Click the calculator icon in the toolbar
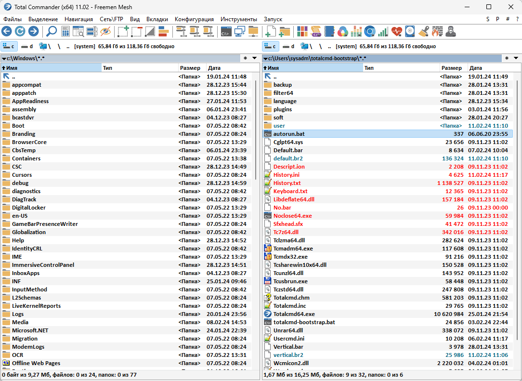The width and height of the screenshot is (522, 381). (65, 32)
